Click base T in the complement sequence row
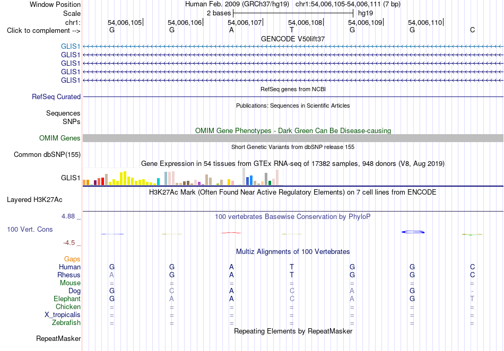 (x=292, y=30)
